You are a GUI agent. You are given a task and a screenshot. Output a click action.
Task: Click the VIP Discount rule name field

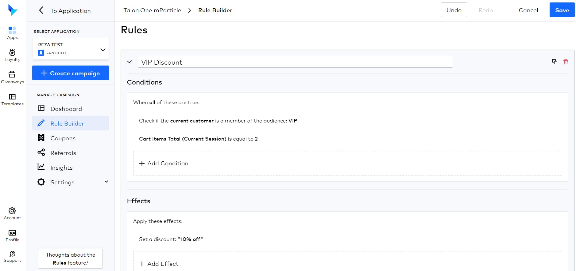click(x=295, y=62)
